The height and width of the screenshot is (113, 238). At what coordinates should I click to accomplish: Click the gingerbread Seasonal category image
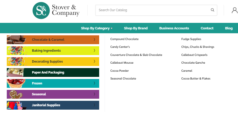click(x=16, y=94)
